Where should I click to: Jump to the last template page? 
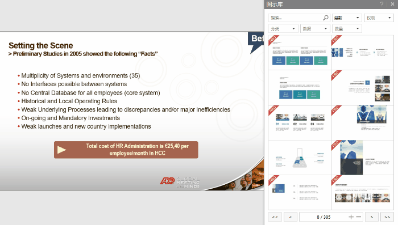pyautogui.click(x=387, y=217)
